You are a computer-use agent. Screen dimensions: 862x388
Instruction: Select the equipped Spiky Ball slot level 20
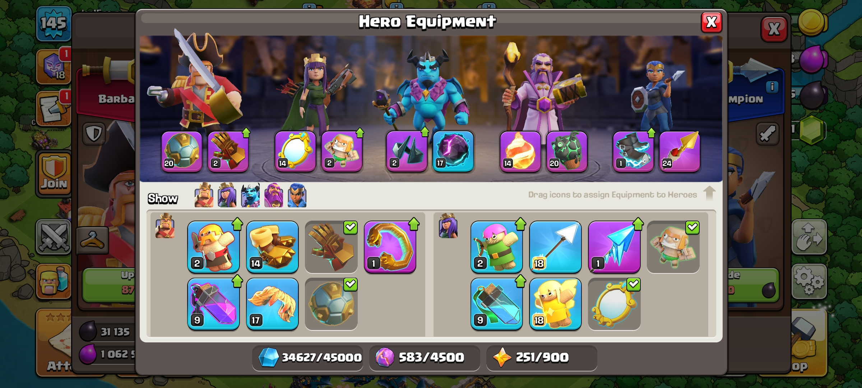pyautogui.click(x=182, y=151)
